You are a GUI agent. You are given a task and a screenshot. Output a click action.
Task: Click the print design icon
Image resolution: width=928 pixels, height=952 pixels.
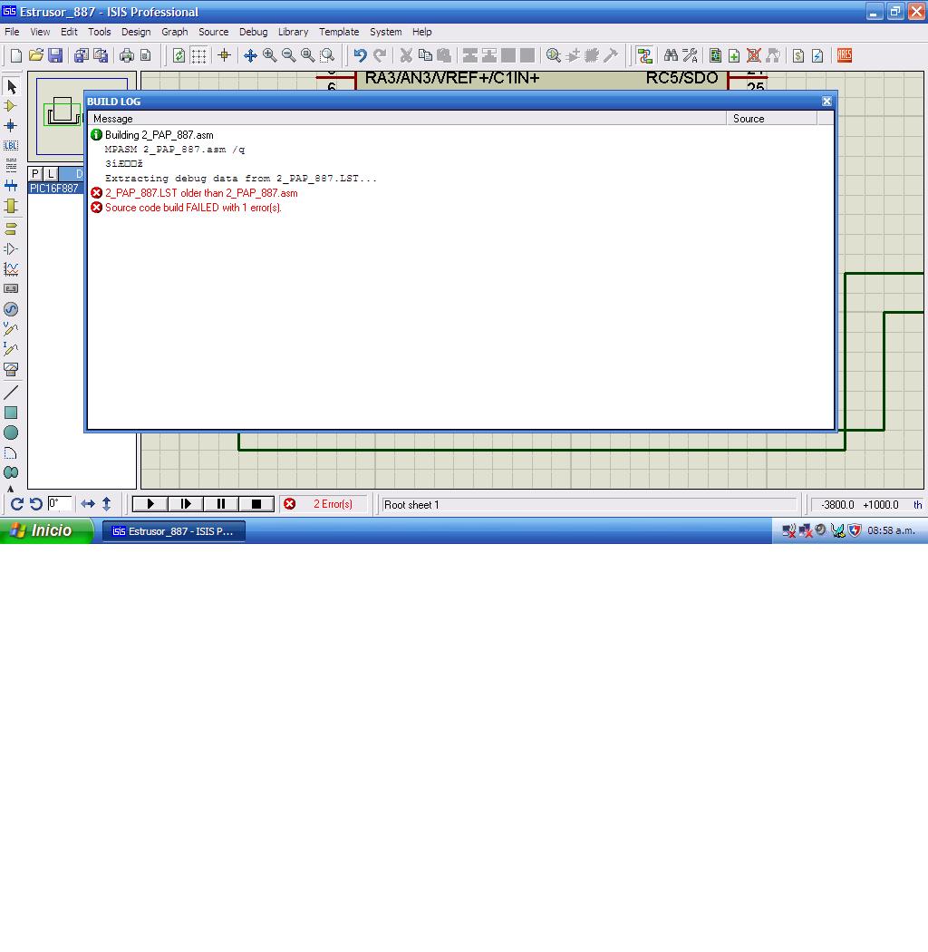pyautogui.click(x=126, y=56)
